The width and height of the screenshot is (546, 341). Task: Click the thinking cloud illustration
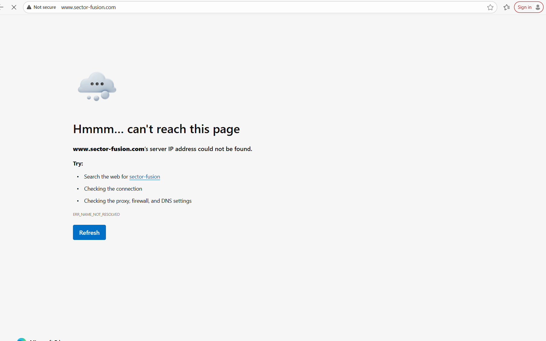tap(97, 86)
